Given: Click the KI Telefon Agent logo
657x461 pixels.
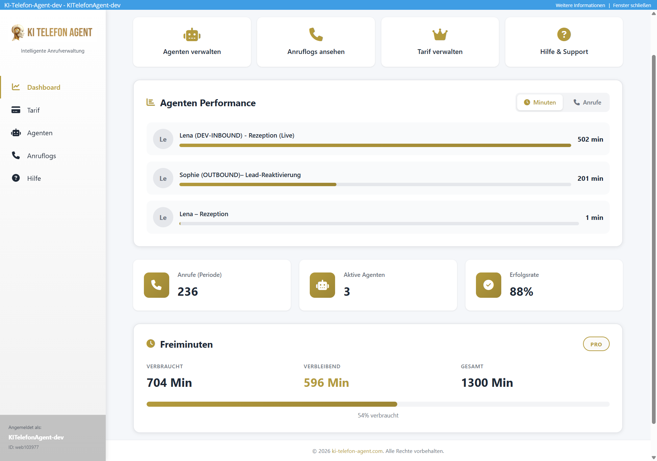Looking at the screenshot, I should pyautogui.click(x=52, y=32).
